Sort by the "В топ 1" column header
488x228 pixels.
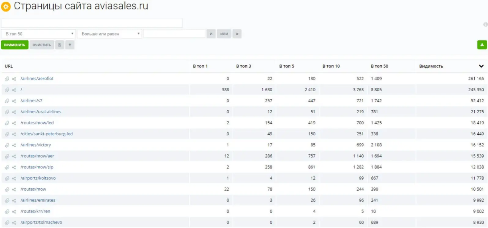pos(200,66)
